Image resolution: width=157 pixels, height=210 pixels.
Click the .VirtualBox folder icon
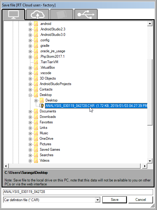tap(36, 67)
